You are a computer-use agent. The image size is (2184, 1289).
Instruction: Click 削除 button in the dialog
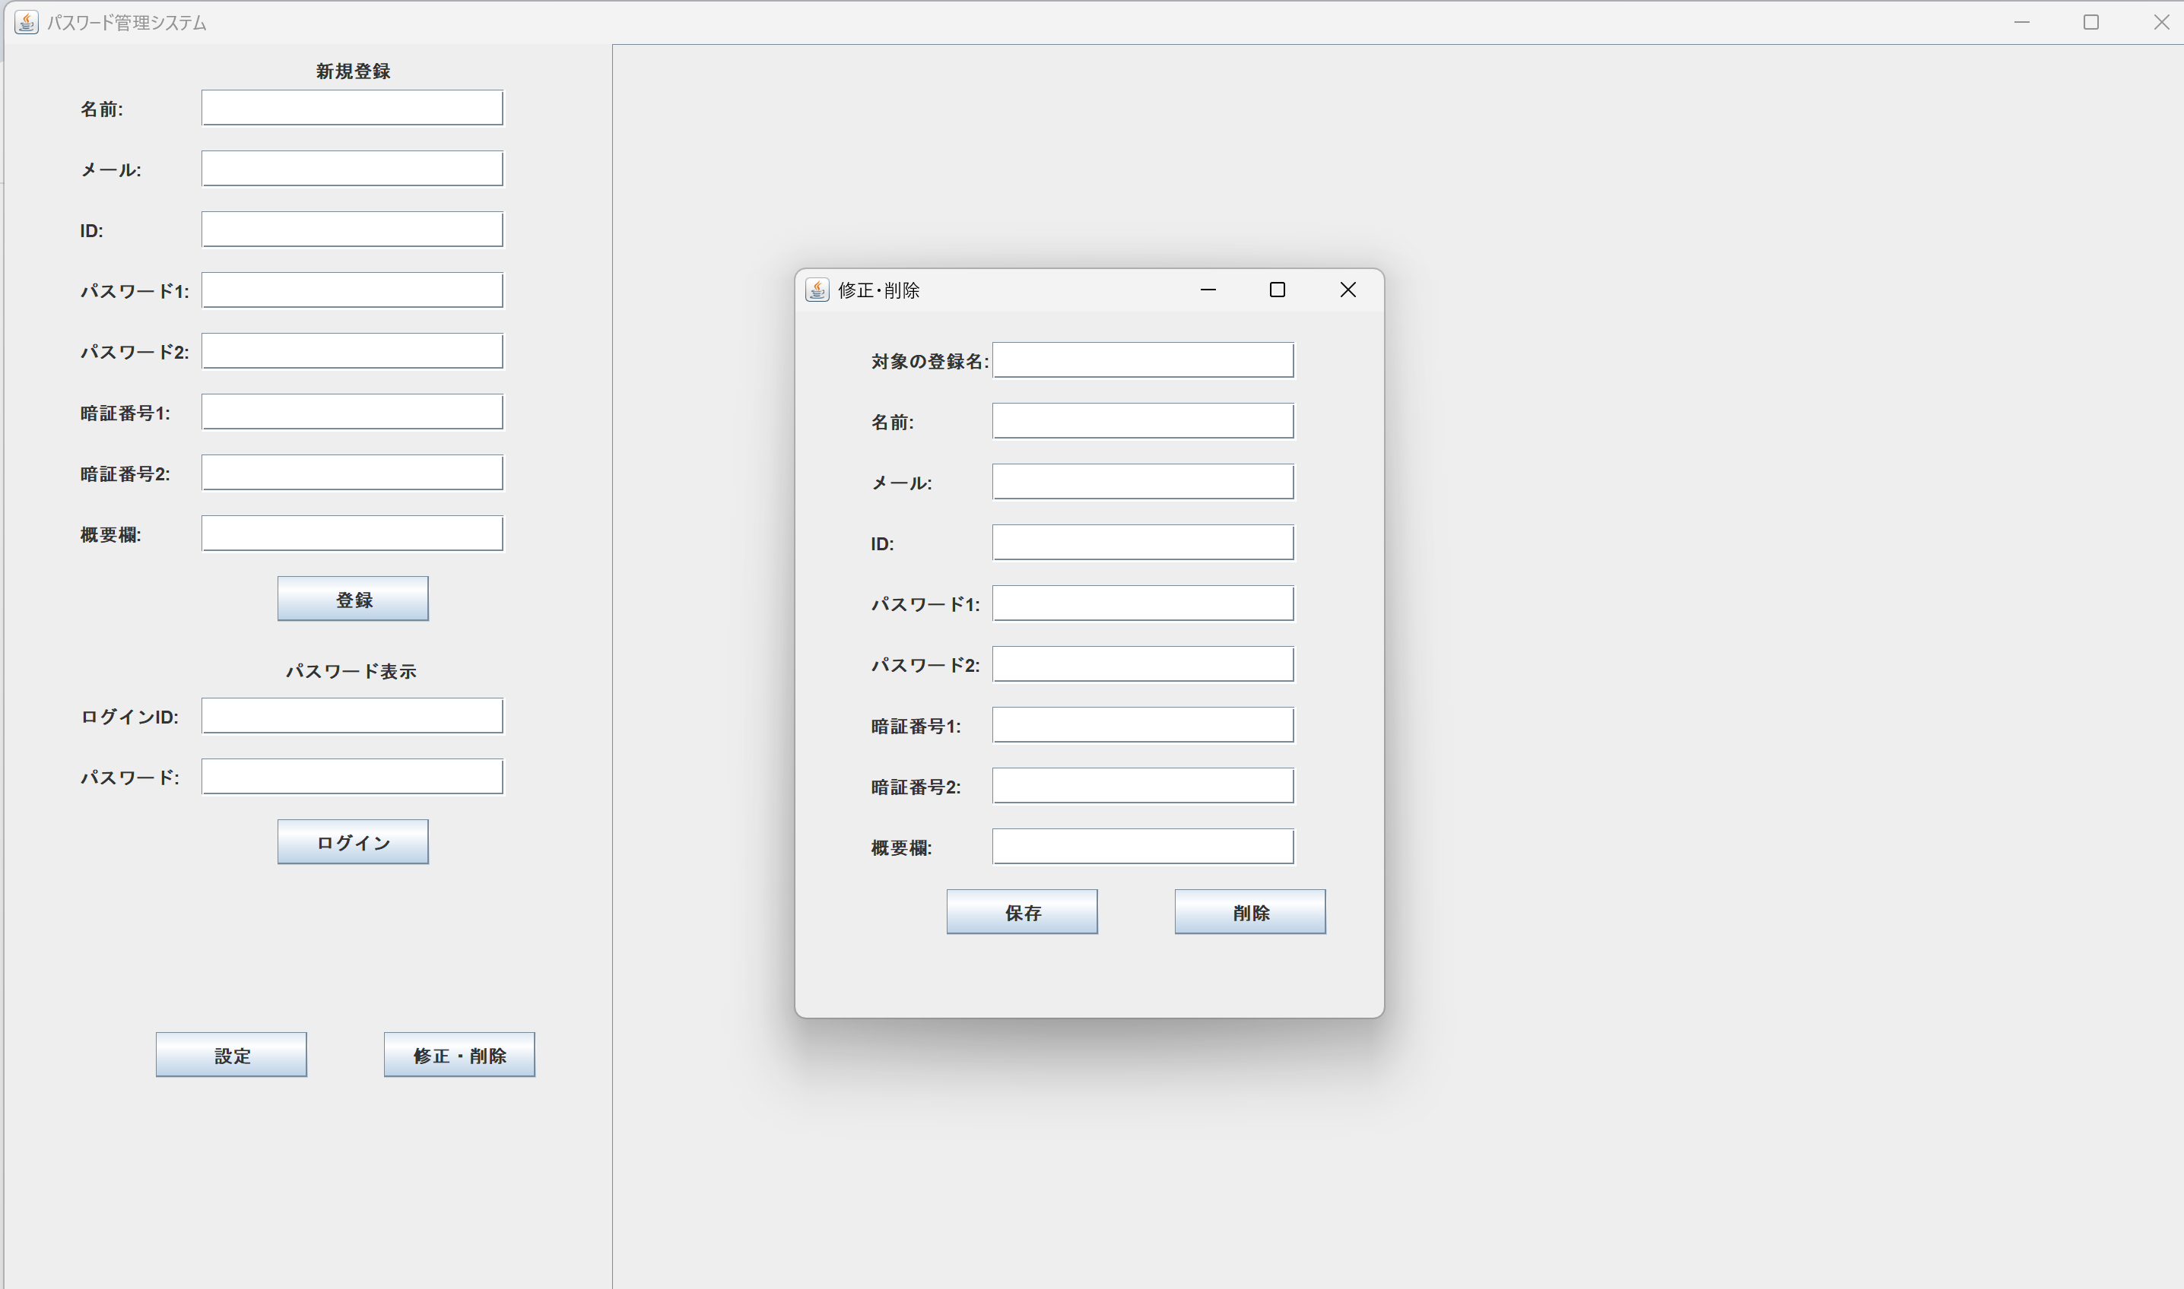[x=1249, y=912]
